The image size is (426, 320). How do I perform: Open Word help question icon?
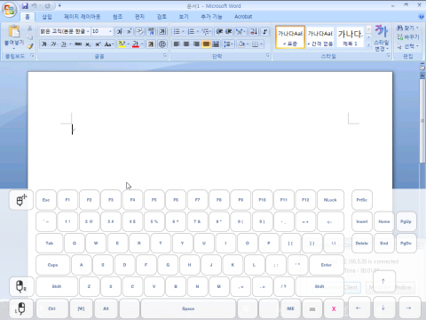click(421, 17)
